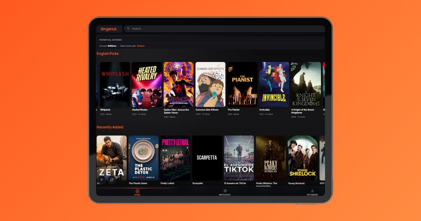Click the Current $169/mo value
The height and width of the screenshot is (221, 421).
(112, 46)
